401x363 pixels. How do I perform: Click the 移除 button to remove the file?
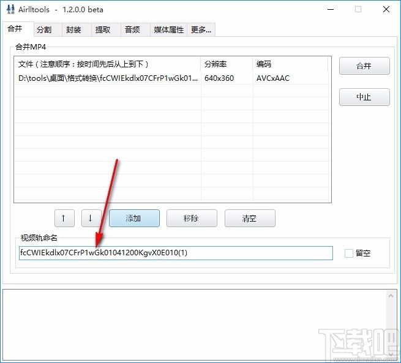pos(192,219)
